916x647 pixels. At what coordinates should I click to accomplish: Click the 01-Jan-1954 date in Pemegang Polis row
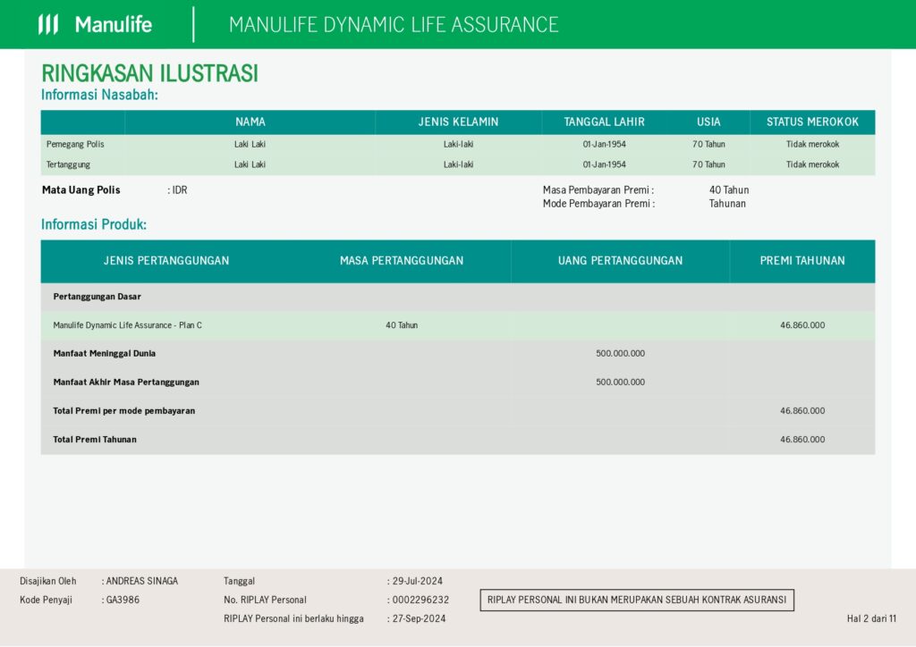point(604,144)
